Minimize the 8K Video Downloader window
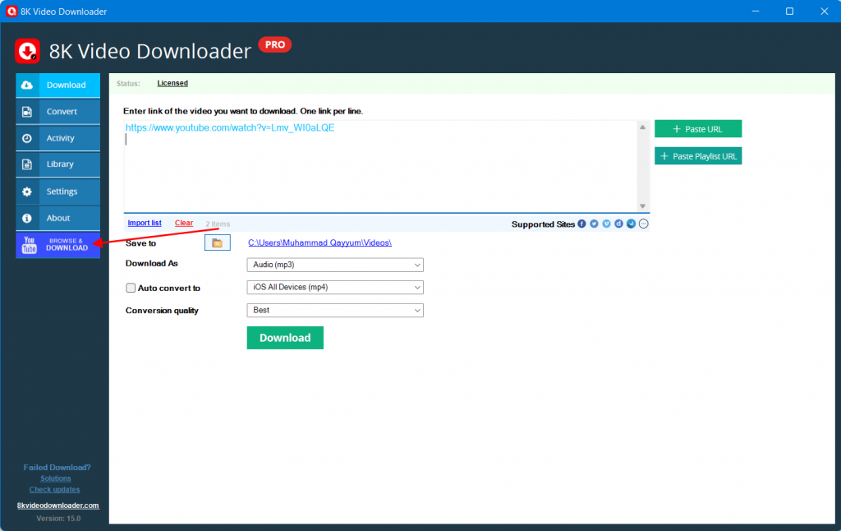841x531 pixels. [x=756, y=12]
